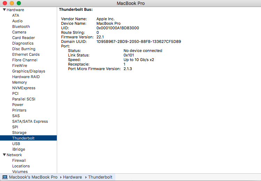Click Port Micro Firmware Version 2.1.3

tap(128, 69)
